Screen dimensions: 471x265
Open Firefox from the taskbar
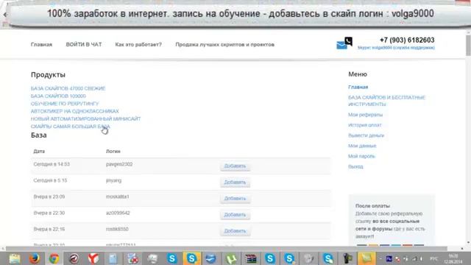click(x=35, y=258)
